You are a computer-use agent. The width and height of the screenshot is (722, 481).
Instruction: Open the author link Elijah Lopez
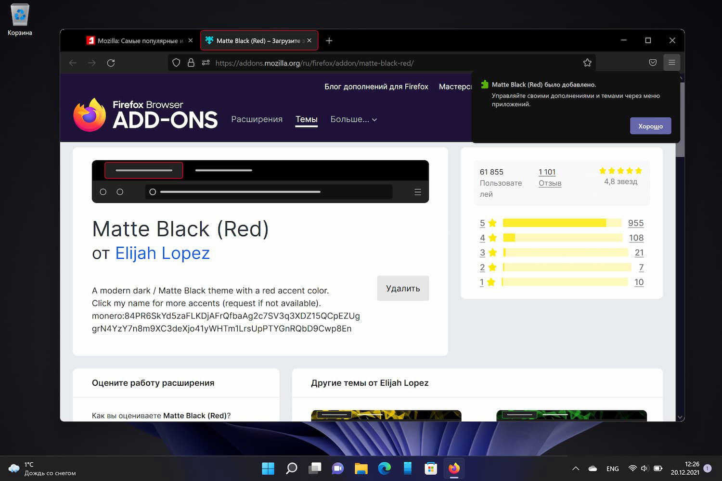click(x=163, y=253)
